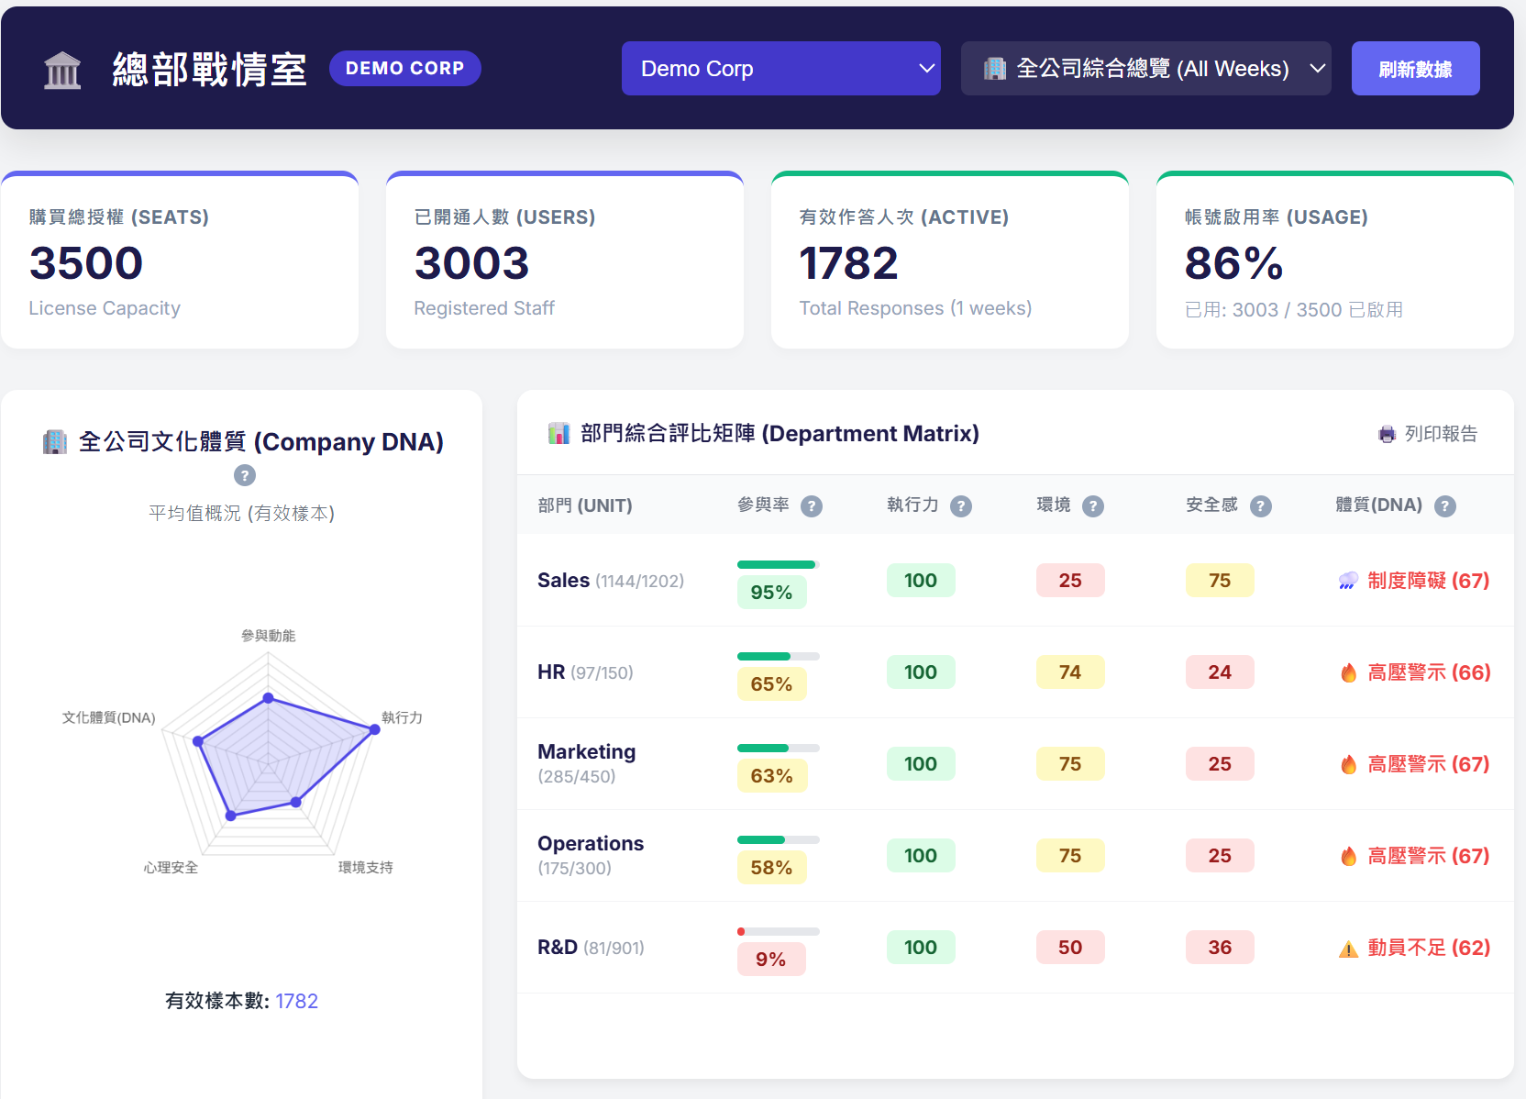
Task: Click help icon next to 參與率 column
Action: [811, 506]
